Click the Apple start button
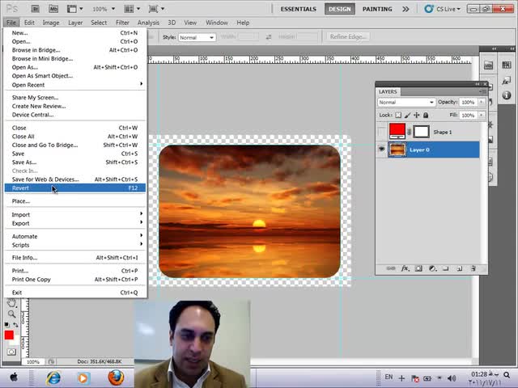518x388 pixels. 14,377
